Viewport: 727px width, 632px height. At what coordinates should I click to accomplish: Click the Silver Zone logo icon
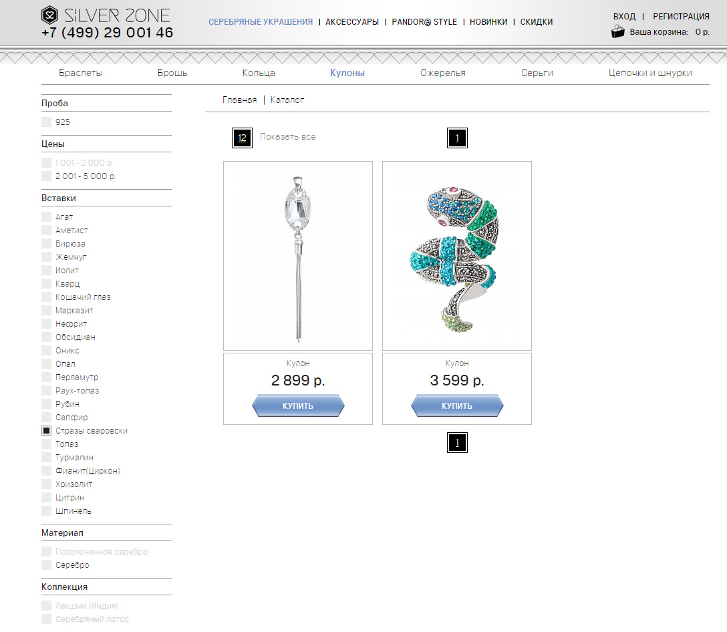(x=49, y=15)
